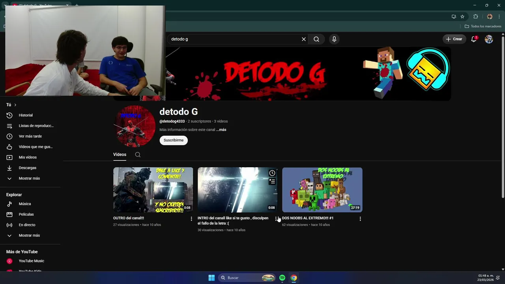Viewport: 505px width, 284px height.
Task: Click the OUTRO del canal!!! title
Action: pyautogui.click(x=129, y=218)
